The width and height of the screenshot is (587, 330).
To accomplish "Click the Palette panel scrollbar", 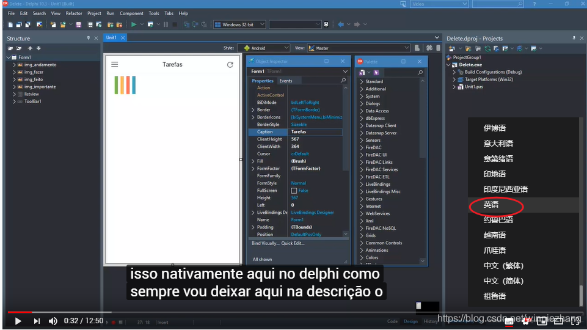I will (x=423, y=170).
